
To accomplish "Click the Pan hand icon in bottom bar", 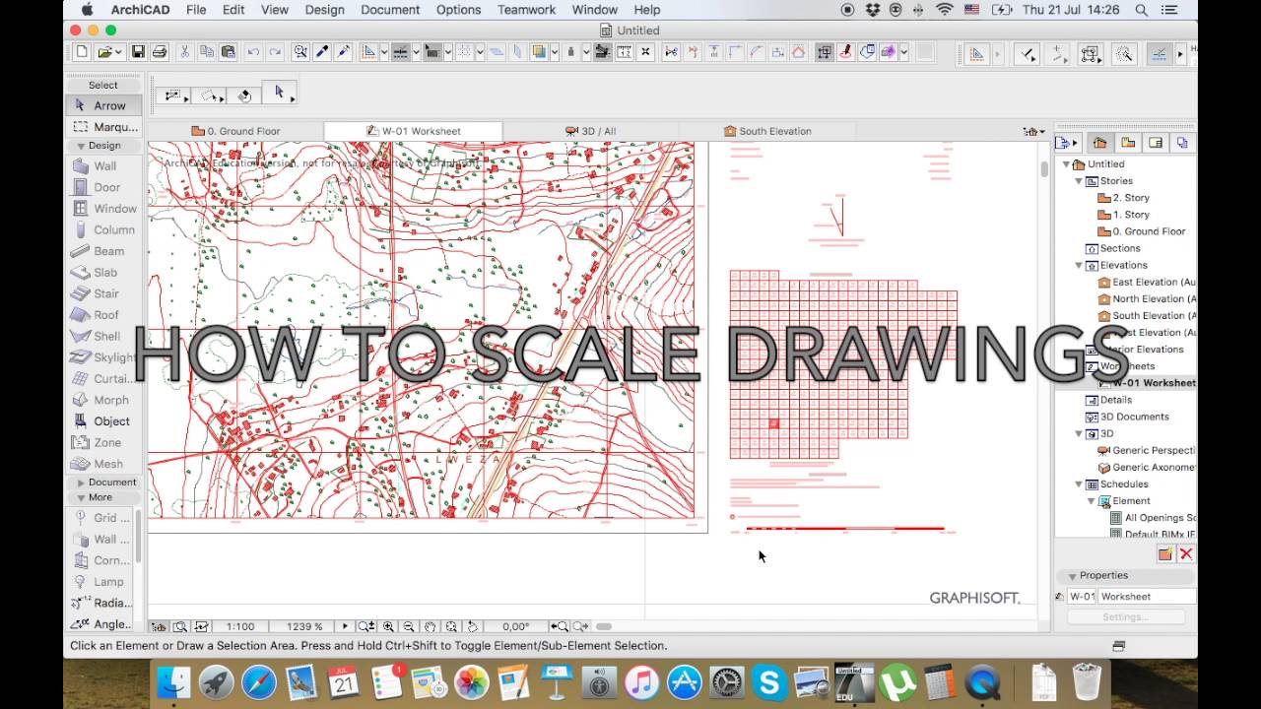I will click(431, 626).
